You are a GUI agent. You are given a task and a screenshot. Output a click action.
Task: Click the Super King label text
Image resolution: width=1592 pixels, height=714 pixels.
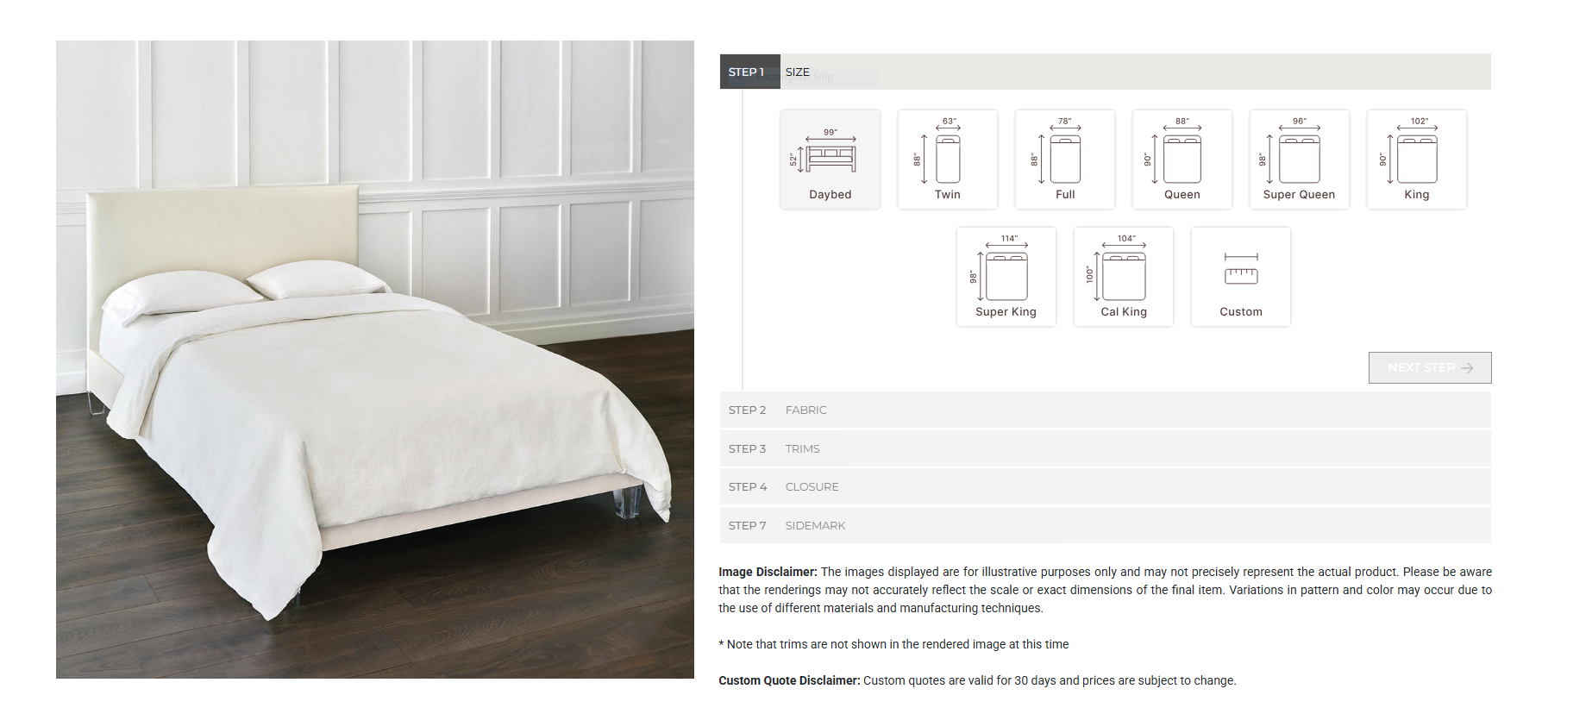click(1006, 312)
